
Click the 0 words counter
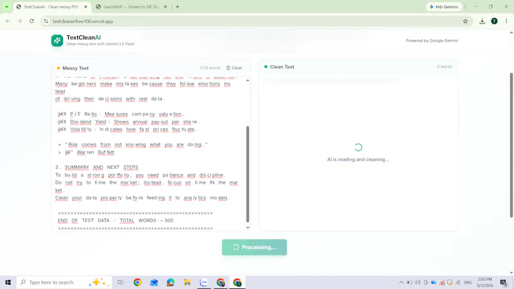coord(444,67)
